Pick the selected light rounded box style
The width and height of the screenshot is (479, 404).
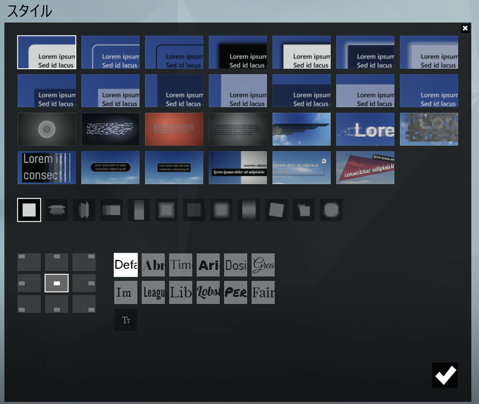[x=47, y=52]
